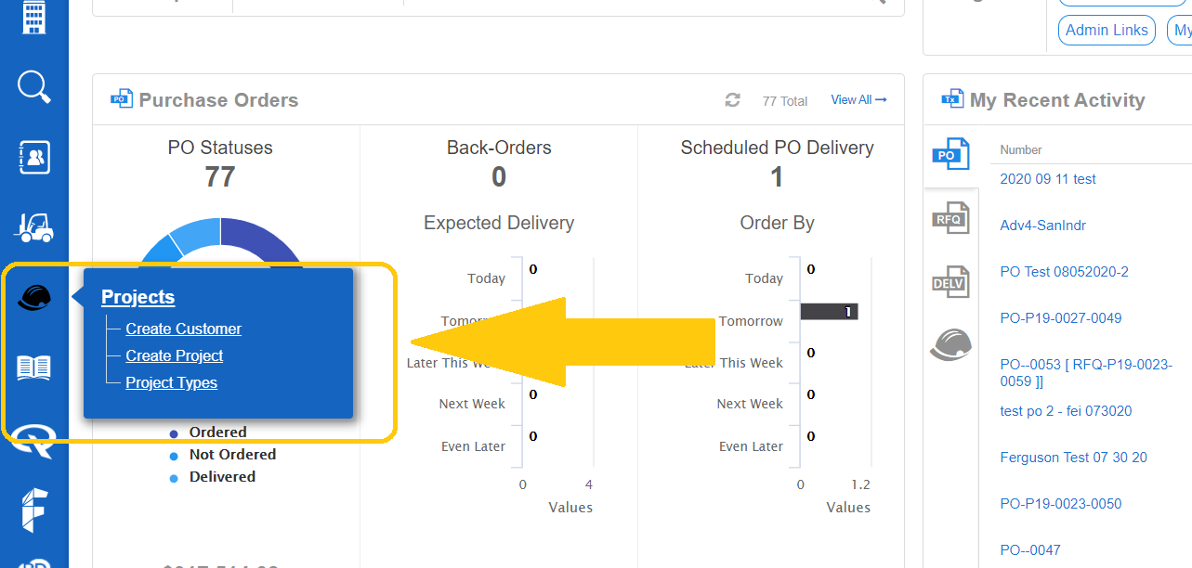Choose Project Types from Projects menu
Viewport: 1192px width, 568px height.
point(172,382)
